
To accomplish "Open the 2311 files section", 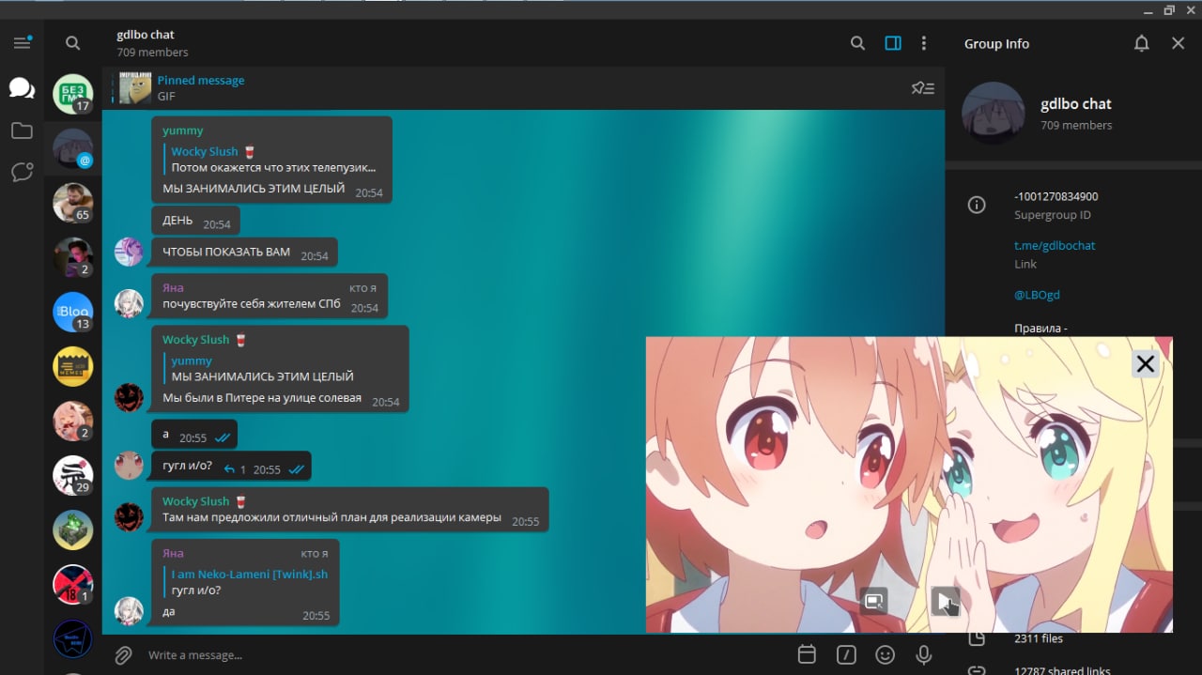I will coord(1039,638).
